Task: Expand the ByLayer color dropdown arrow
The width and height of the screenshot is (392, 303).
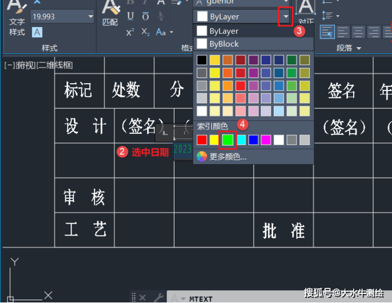Action: pyautogui.click(x=285, y=16)
